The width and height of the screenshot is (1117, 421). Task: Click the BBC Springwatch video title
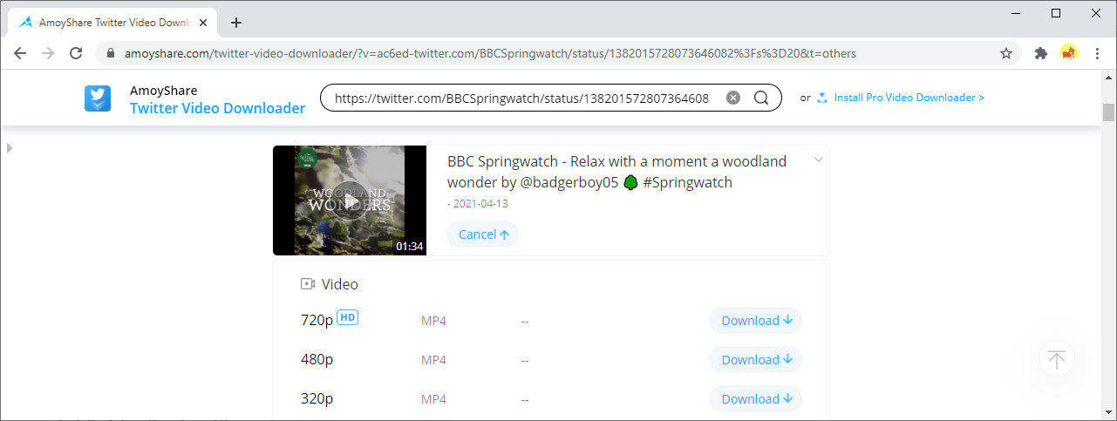coord(616,172)
